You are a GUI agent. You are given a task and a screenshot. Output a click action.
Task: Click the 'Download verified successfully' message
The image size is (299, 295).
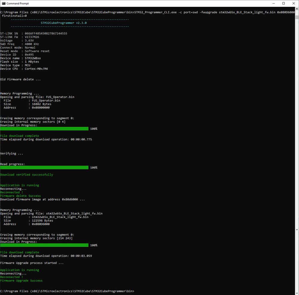(27, 175)
